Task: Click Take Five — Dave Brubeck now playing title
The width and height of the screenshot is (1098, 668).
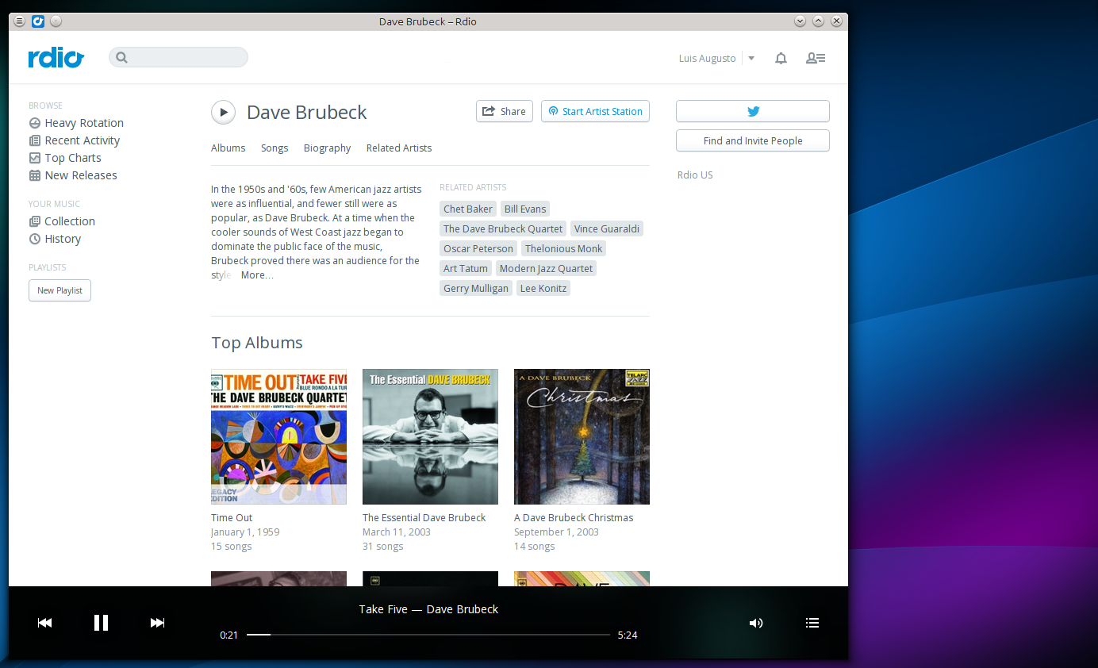Action: tap(428, 609)
